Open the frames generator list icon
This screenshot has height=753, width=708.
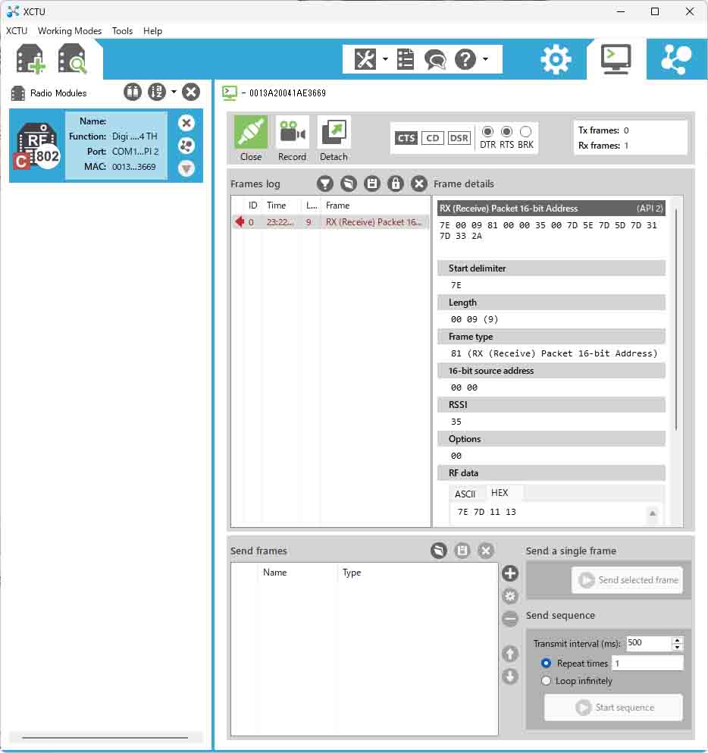406,60
